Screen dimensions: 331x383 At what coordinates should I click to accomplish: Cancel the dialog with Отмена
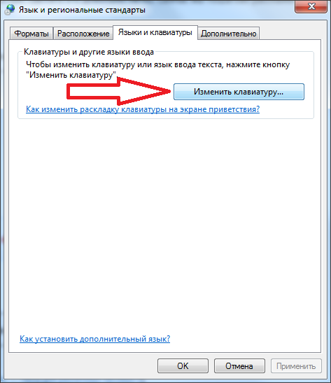tap(239, 366)
